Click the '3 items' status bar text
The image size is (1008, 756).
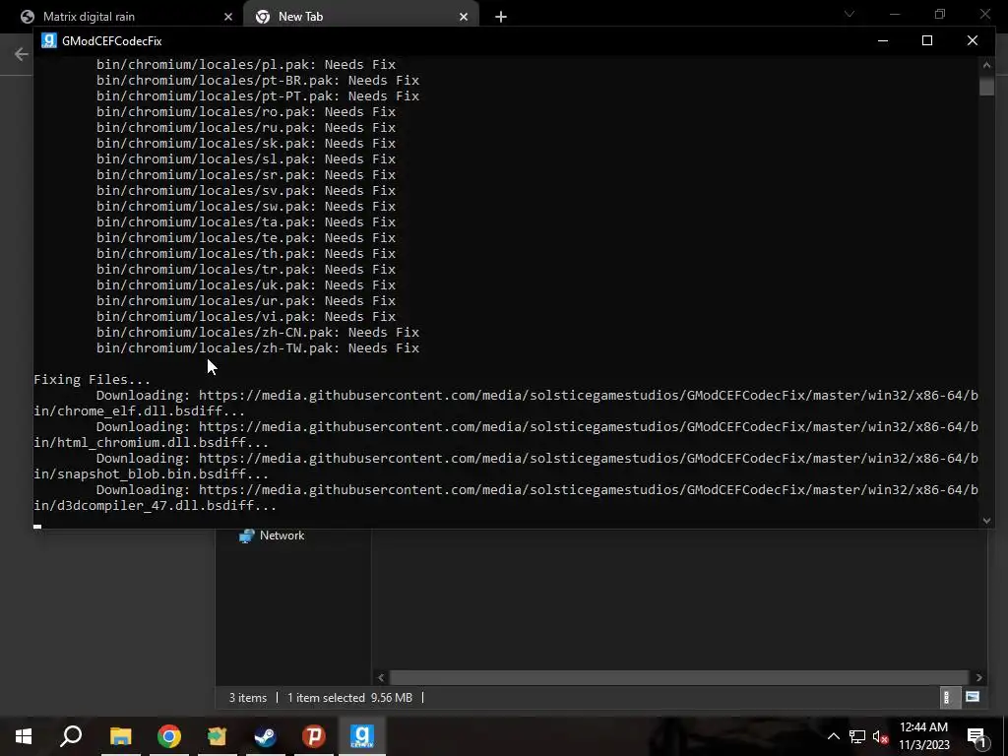[x=247, y=698]
